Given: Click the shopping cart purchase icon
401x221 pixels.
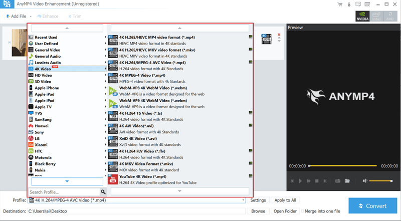Looking at the screenshot, I should [340, 4].
